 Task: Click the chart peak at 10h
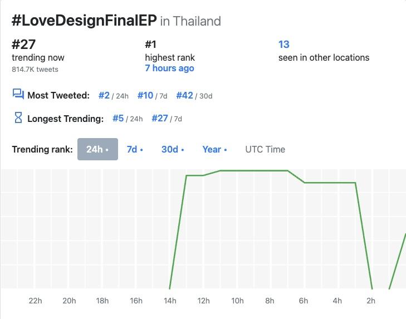click(x=237, y=170)
